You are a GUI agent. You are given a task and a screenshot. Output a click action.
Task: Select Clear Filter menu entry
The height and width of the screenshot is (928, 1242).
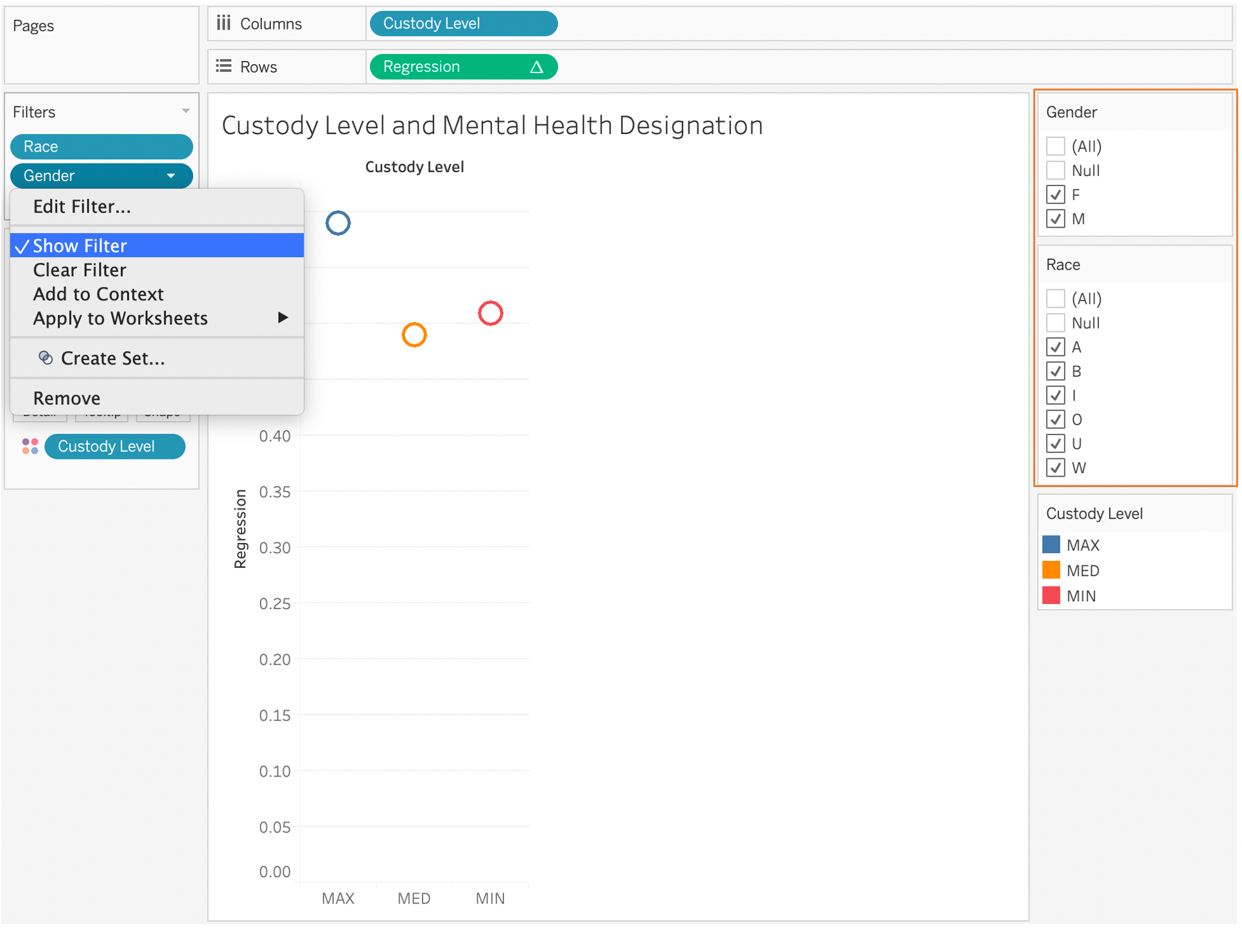click(x=80, y=270)
